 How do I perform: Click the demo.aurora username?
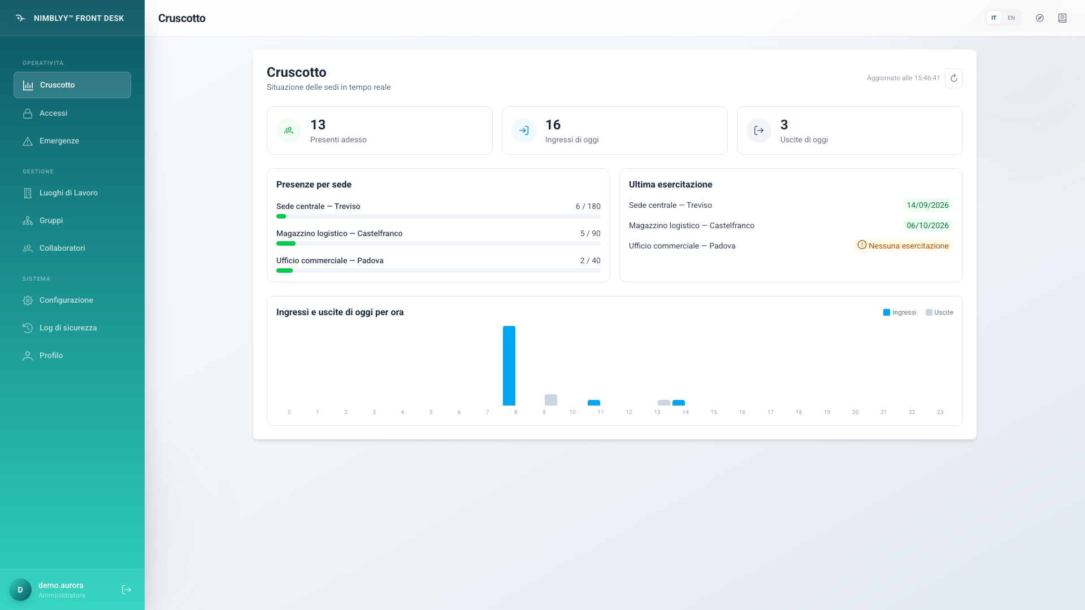pyautogui.click(x=61, y=585)
